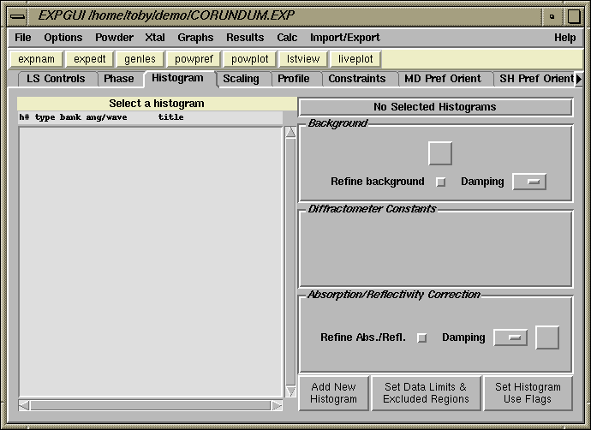Open the Results menu
This screenshot has height=430, width=591.
click(x=245, y=38)
